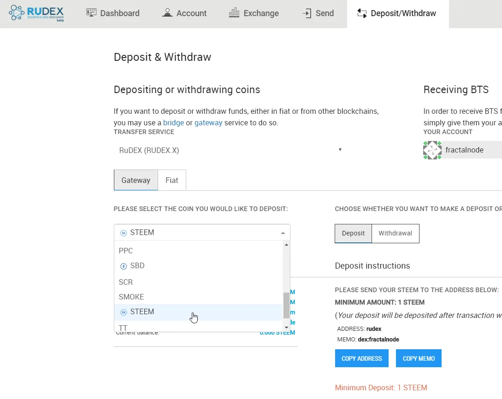Click the coin list scroll-up arrow
This screenshot has height=399, width=502.
287,245
